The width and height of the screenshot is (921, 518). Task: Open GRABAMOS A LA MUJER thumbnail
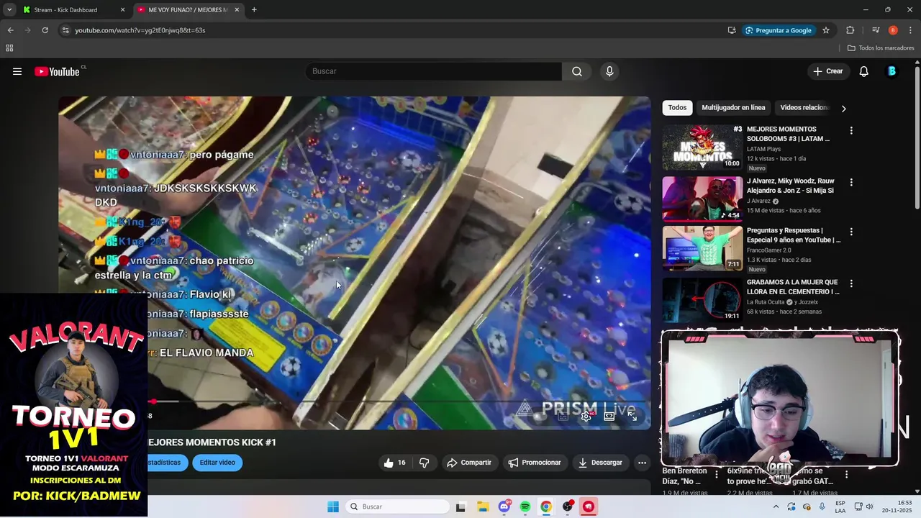(702, 299)
